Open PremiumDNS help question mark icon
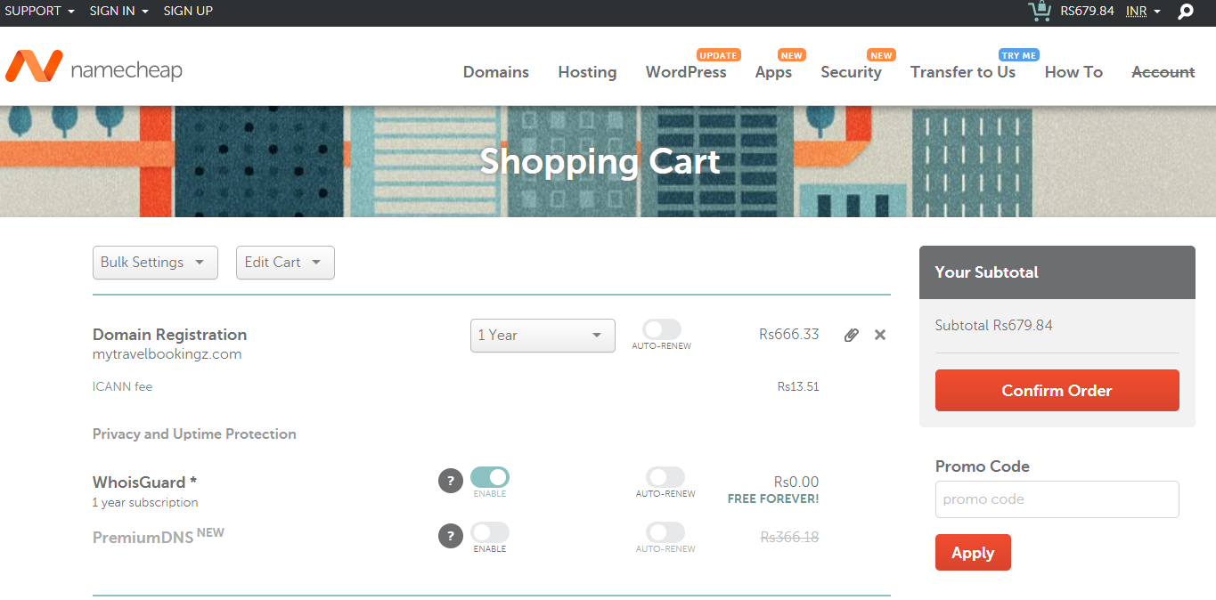Image resolution: width=1216 pixels, height=600 pixels. tap(451, 536)
